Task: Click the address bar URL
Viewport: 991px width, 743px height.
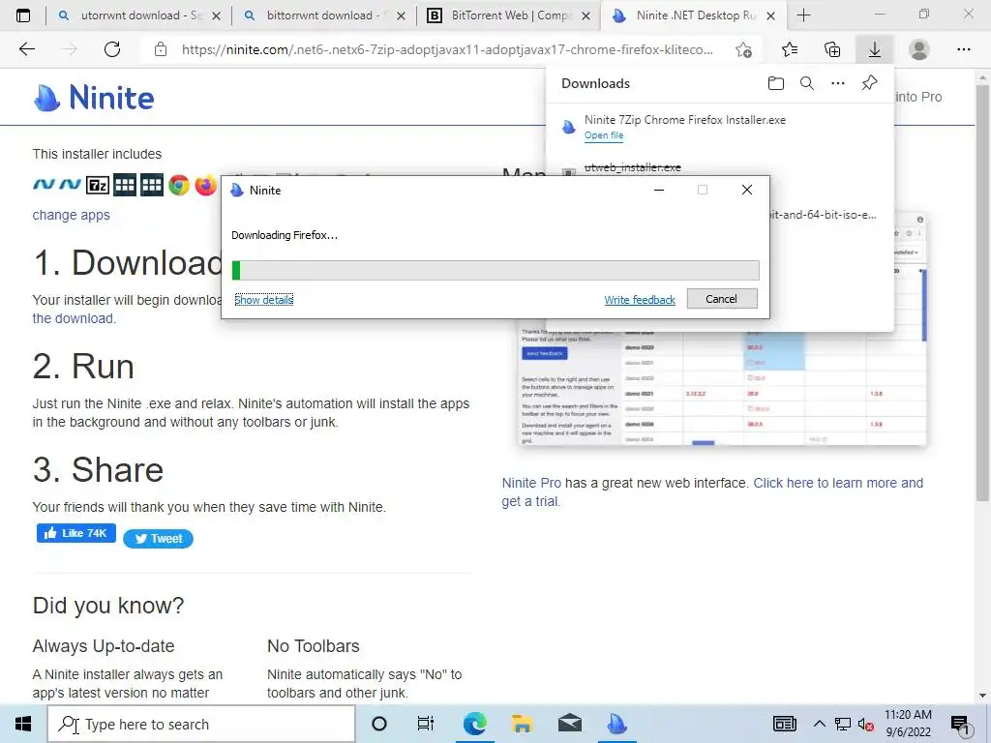Action: pos(447,50)
